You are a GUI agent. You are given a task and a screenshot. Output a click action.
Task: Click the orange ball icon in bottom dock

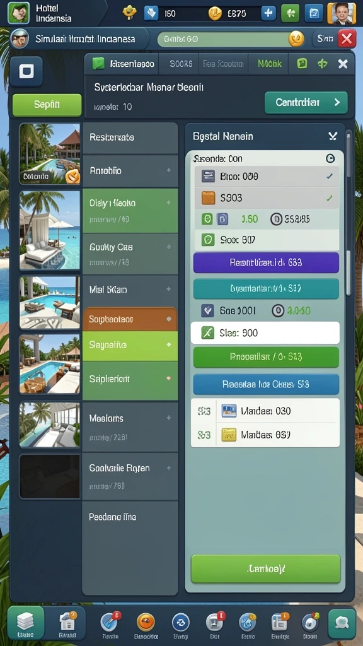click(x=146, y=622)
